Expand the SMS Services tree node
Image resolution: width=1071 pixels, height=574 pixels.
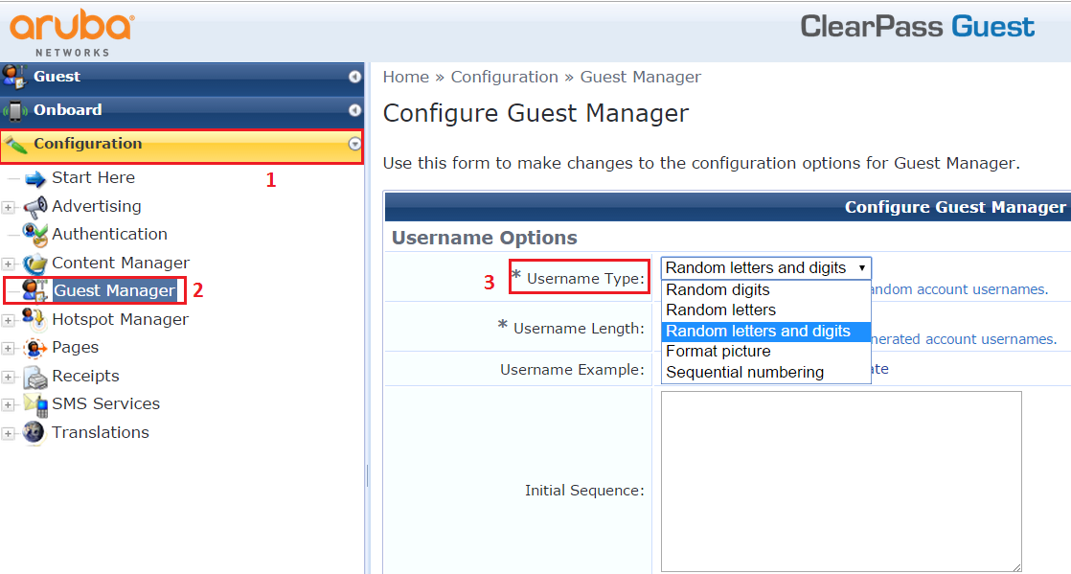[x=9, y=404]
